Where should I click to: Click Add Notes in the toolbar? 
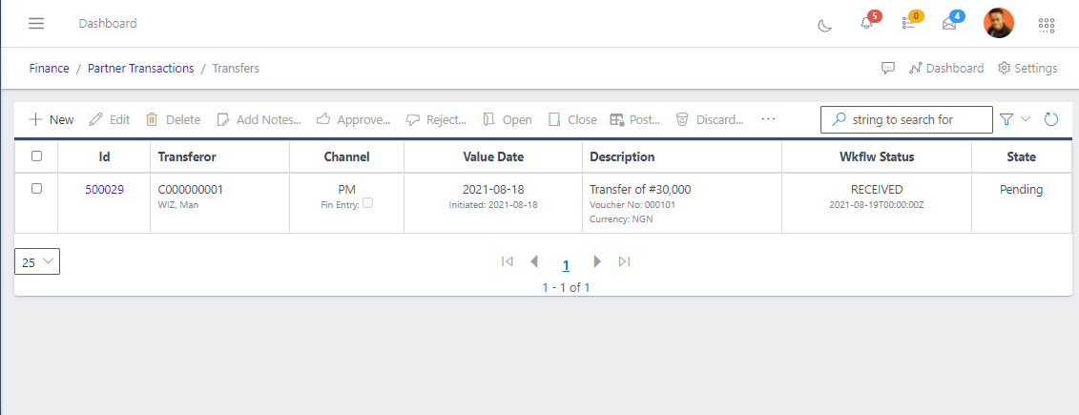[259, 120]
